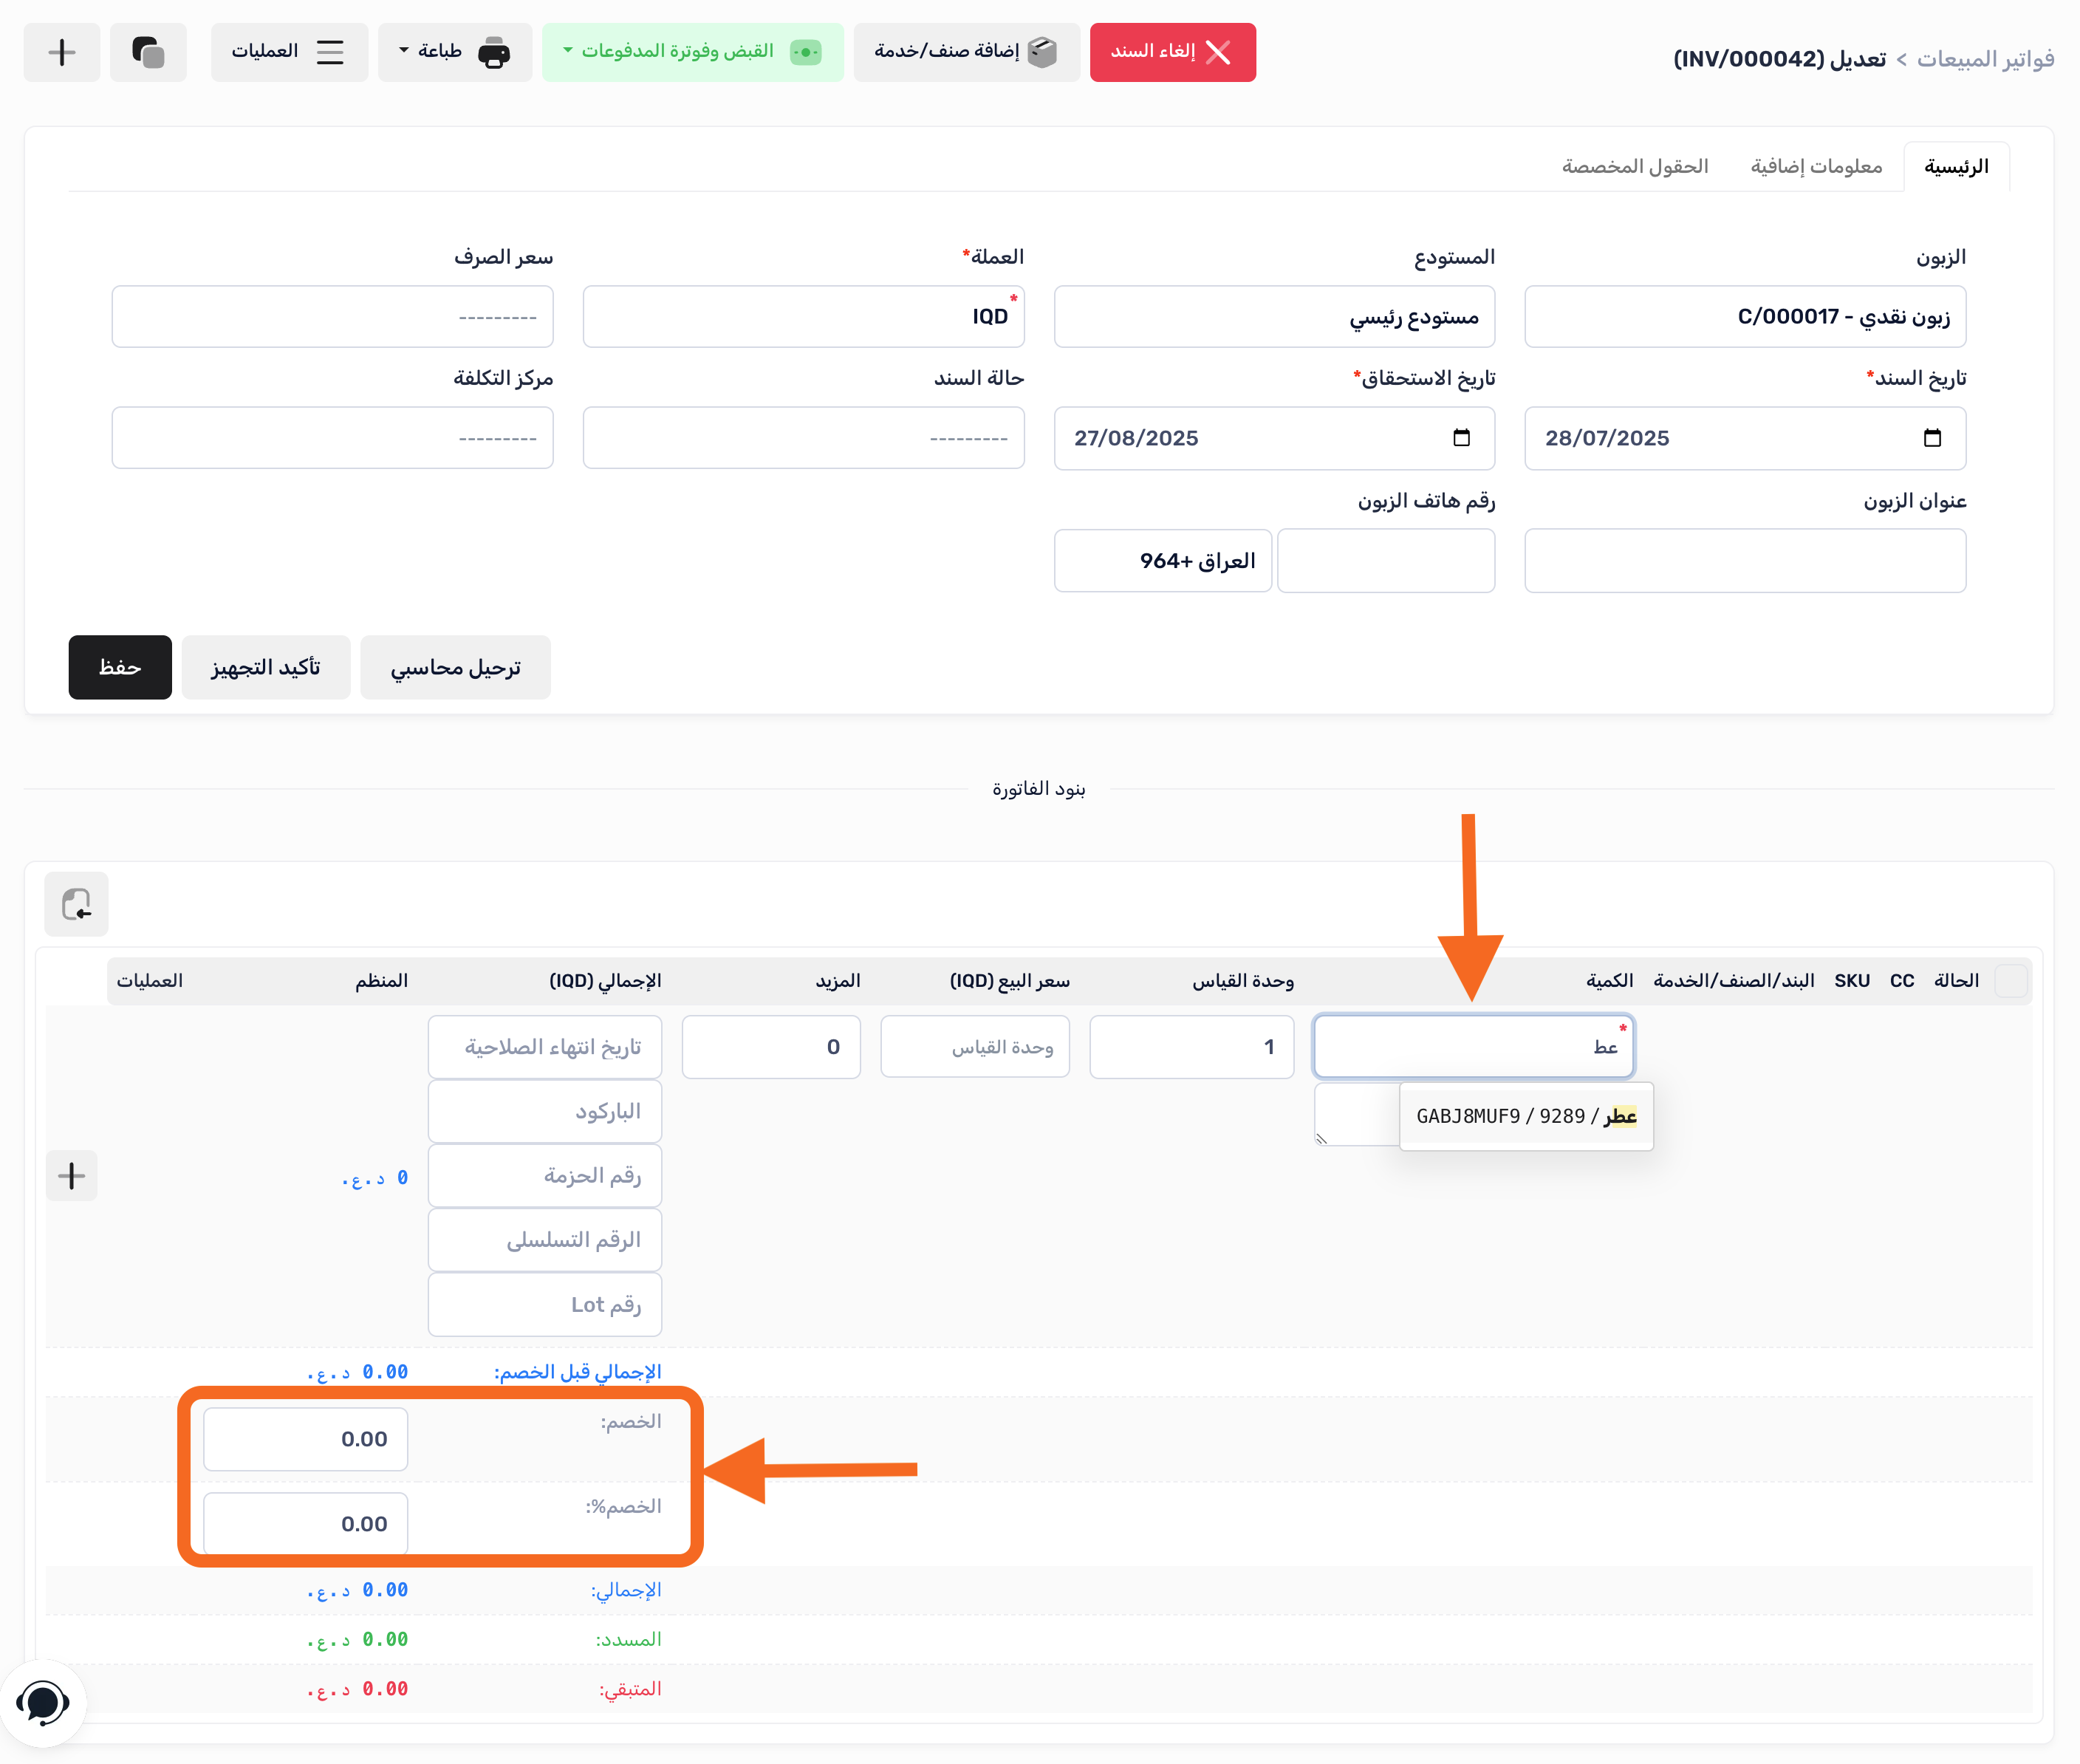Click the import items icon above table
This screenshot has height=1764, width=2080.
pos(76,904)
